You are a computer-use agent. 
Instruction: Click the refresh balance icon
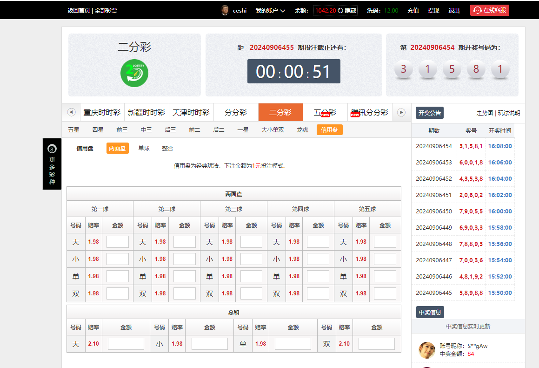(x=340, y=10)
